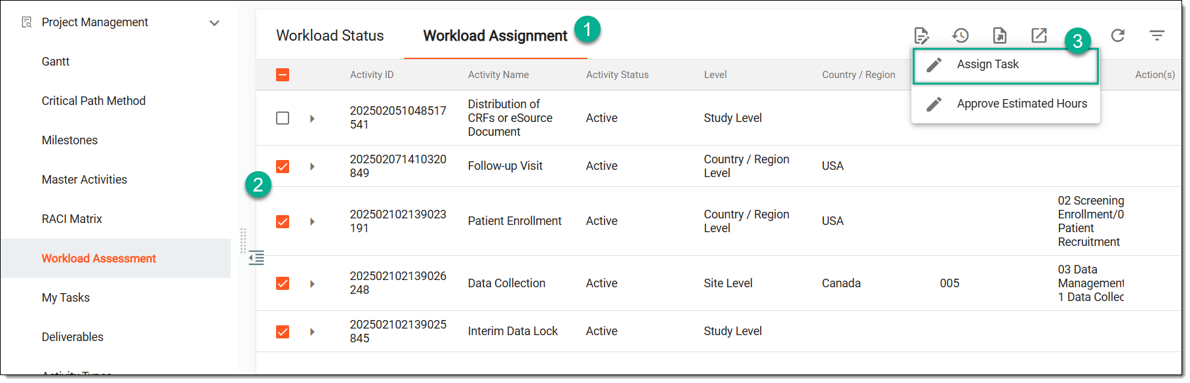Open Master Activities page

point(85,180)
